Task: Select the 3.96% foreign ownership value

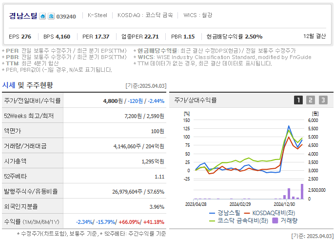Action: point(157,207)
